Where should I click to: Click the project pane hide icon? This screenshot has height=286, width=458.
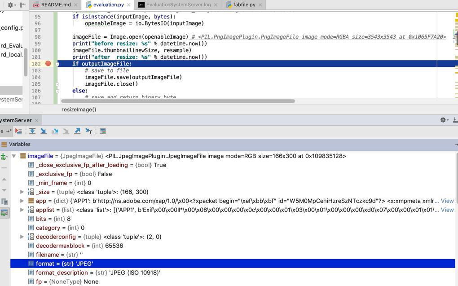coord(23,4)
